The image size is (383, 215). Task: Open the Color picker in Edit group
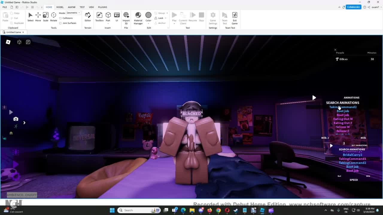[148, 17]
